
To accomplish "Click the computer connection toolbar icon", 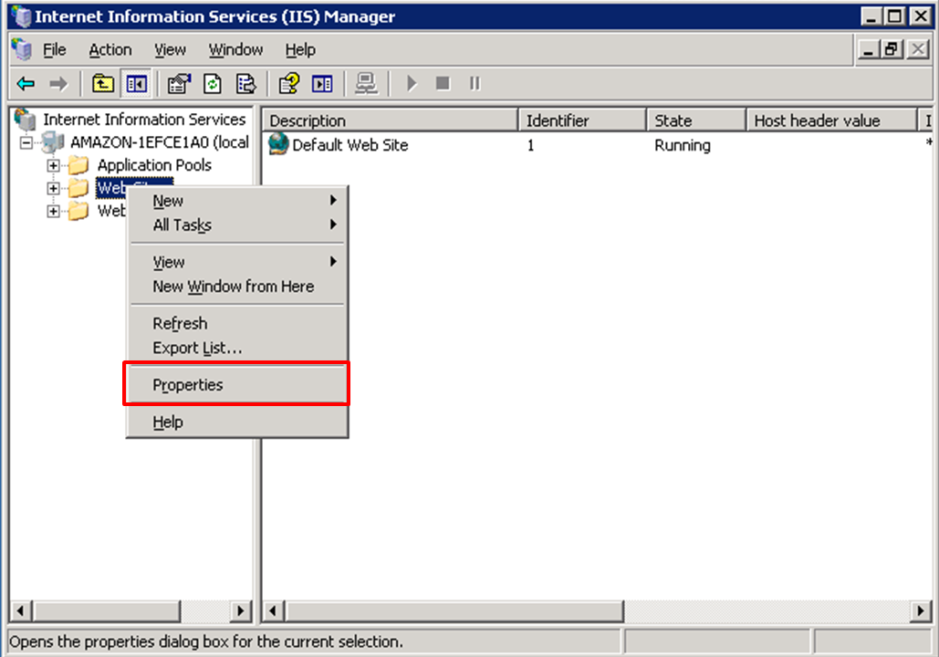I will pyautogui.click(x=366, y=84).
